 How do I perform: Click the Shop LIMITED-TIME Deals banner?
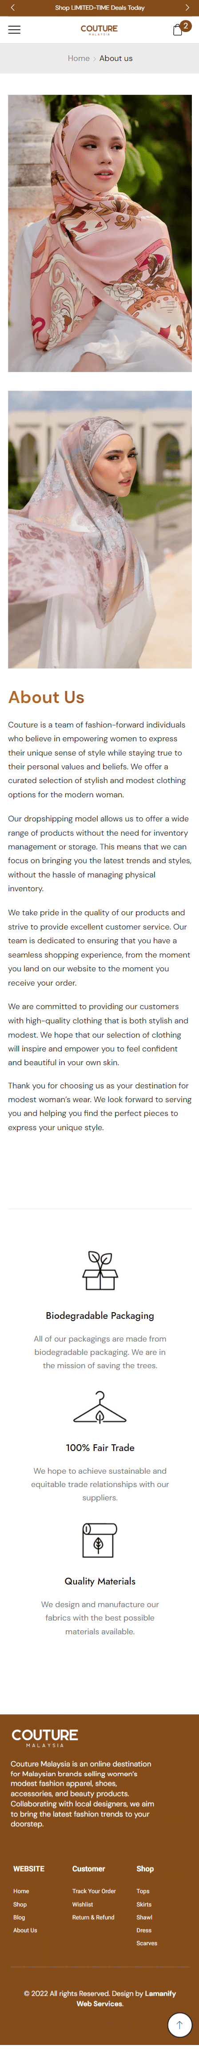coord(100,7)
